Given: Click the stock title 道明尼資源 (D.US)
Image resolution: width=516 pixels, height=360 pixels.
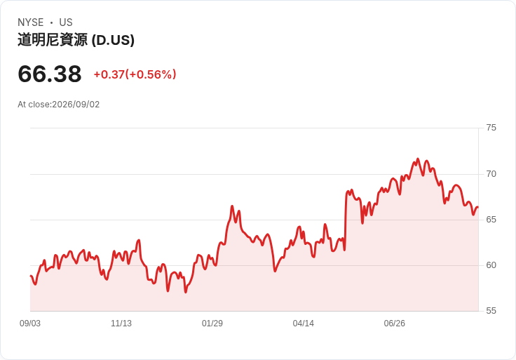Looking at the screenshot, I should 76,40.
